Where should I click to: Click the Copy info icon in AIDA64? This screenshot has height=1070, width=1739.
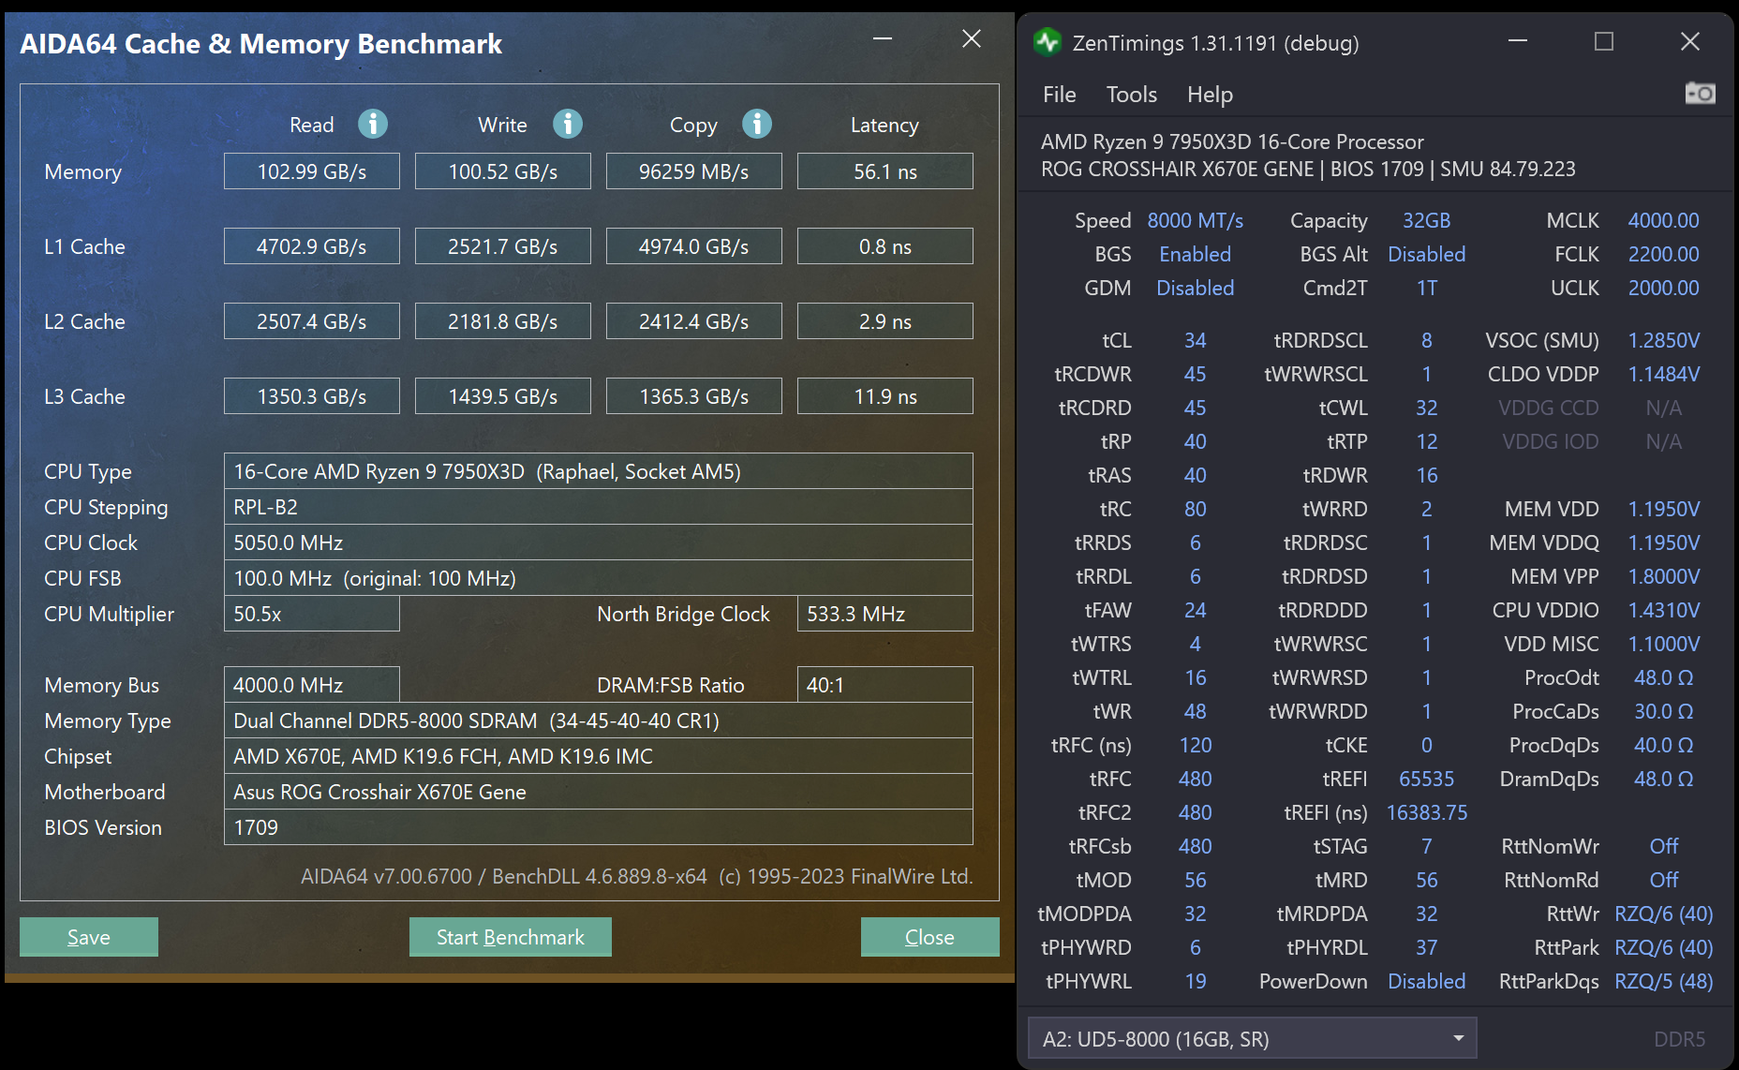(757, 124)
